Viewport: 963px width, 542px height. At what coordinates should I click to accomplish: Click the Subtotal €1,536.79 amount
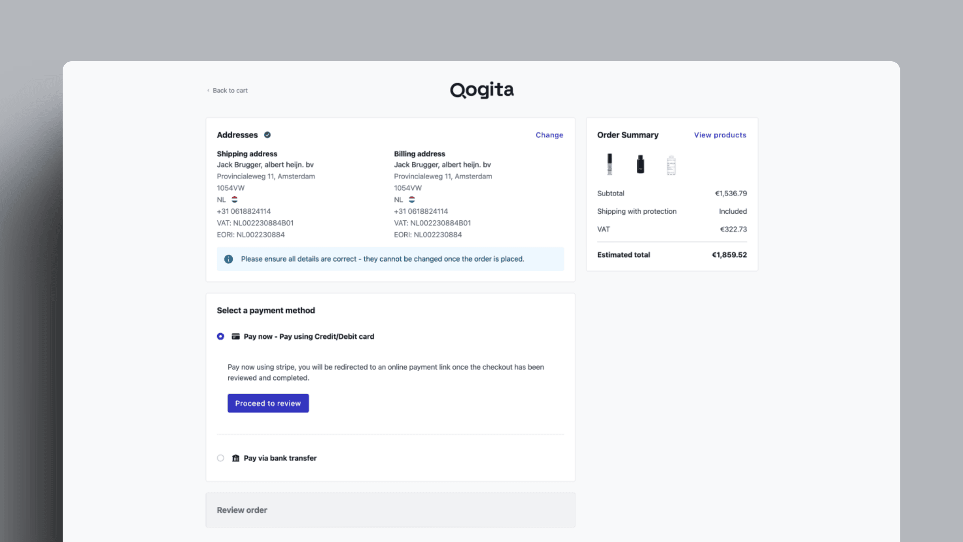(731, 193)
